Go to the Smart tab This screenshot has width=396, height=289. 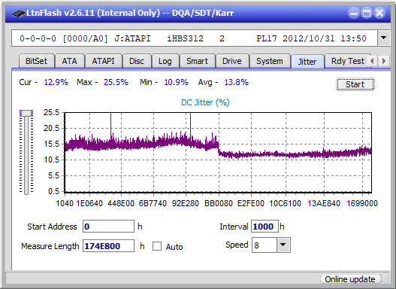(x=197, y=61)
